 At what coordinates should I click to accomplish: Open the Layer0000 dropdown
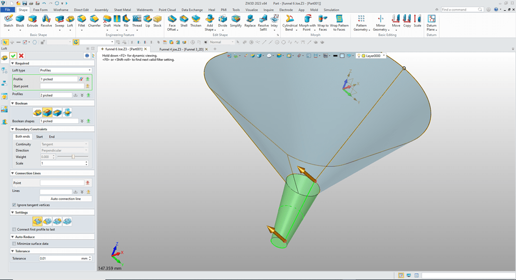[x=384, y=56]
